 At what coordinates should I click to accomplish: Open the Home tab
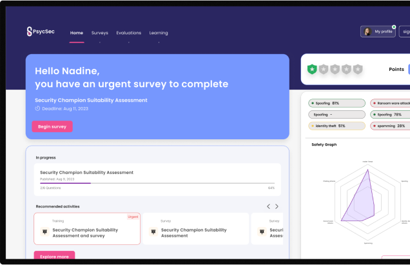click(x=77, y=33)
